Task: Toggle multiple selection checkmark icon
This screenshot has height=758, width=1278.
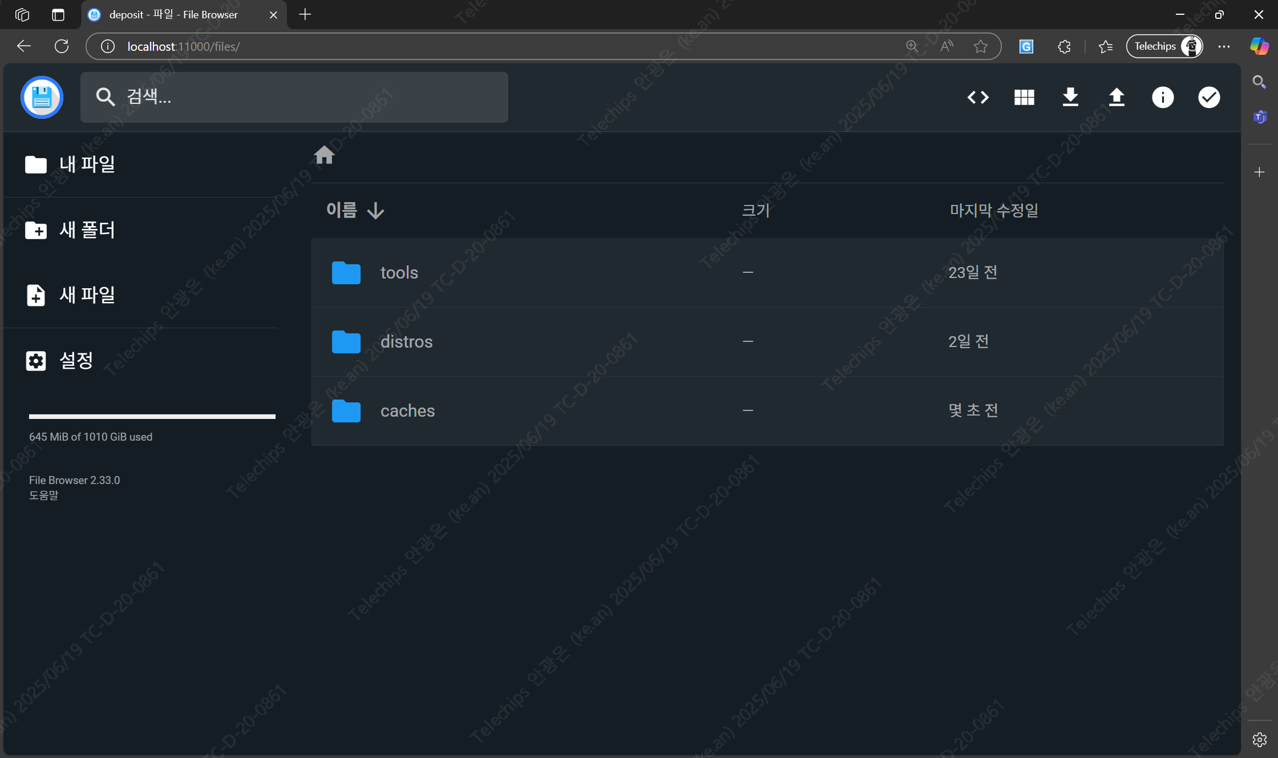Action: (x=1209, y=98)
